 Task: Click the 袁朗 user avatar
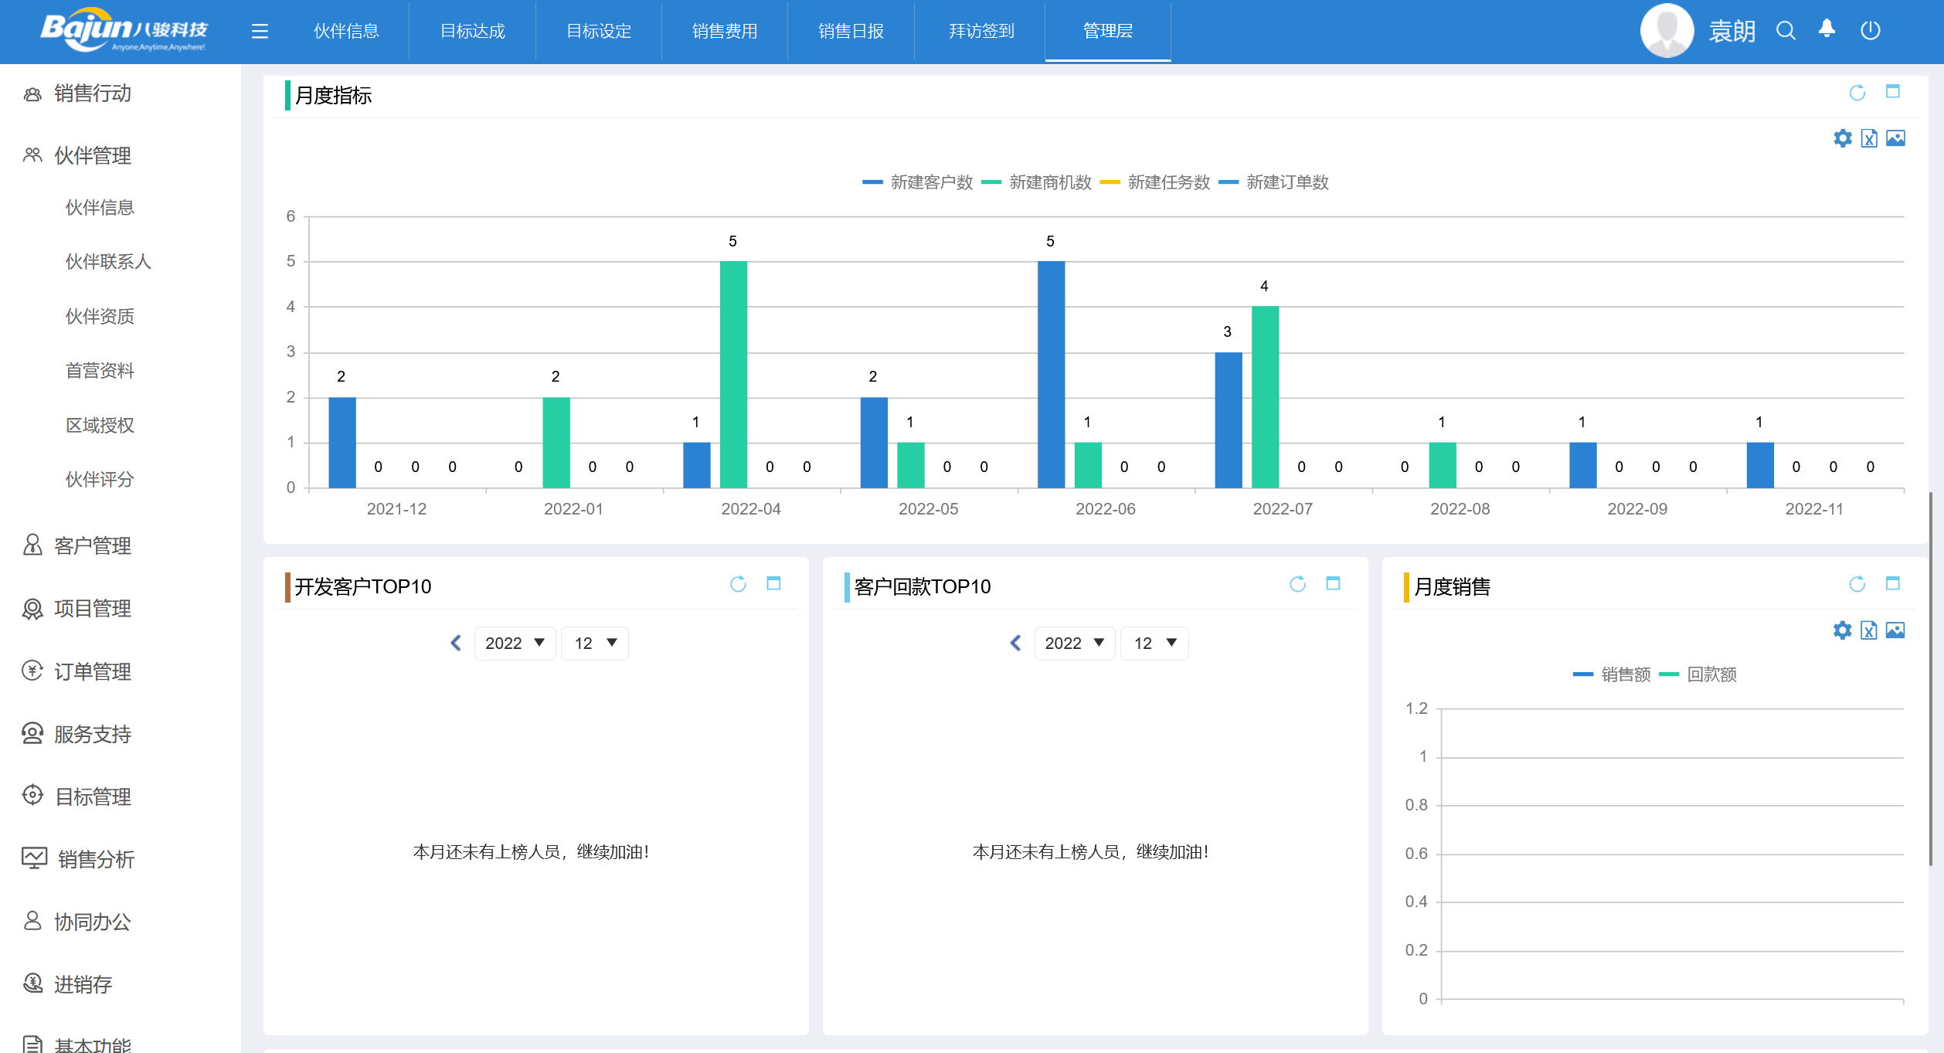[x=1667, y=31]
